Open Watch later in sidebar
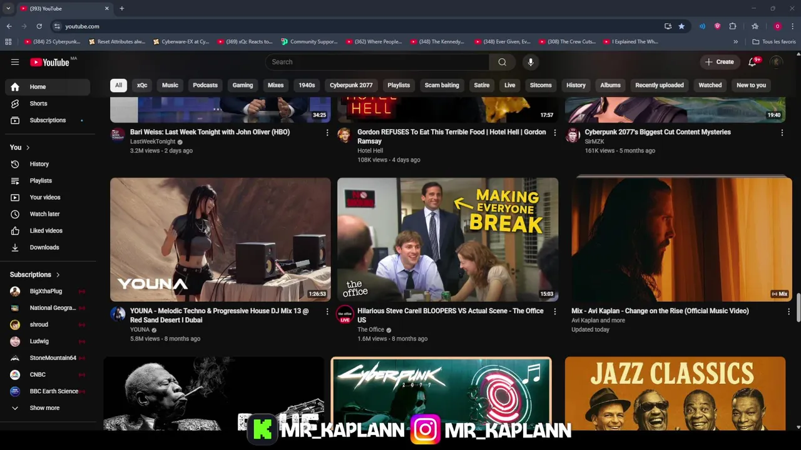Image resolution: width=801 pixels, height=450 pixels. pyautogui.click(x=48, y=214)
